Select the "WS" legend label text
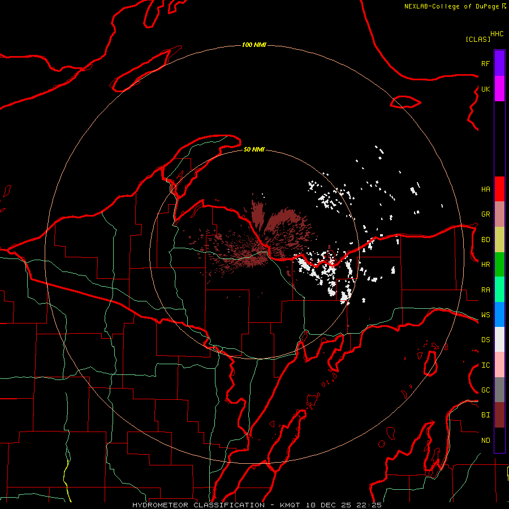 coord(485,315)
